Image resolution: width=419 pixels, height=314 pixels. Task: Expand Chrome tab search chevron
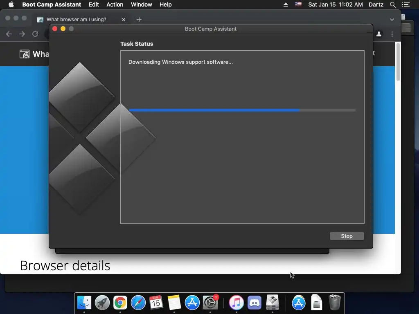pyautogui.click(x=392, y=20)
